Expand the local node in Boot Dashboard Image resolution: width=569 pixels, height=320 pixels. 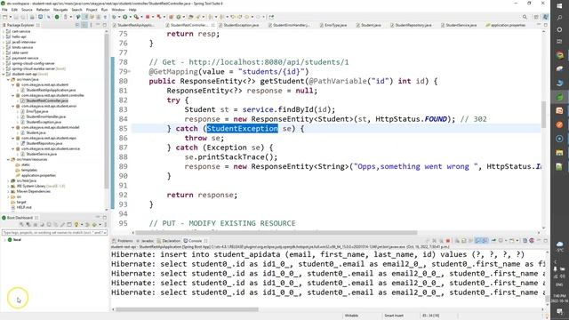click(x=4, y=240)
